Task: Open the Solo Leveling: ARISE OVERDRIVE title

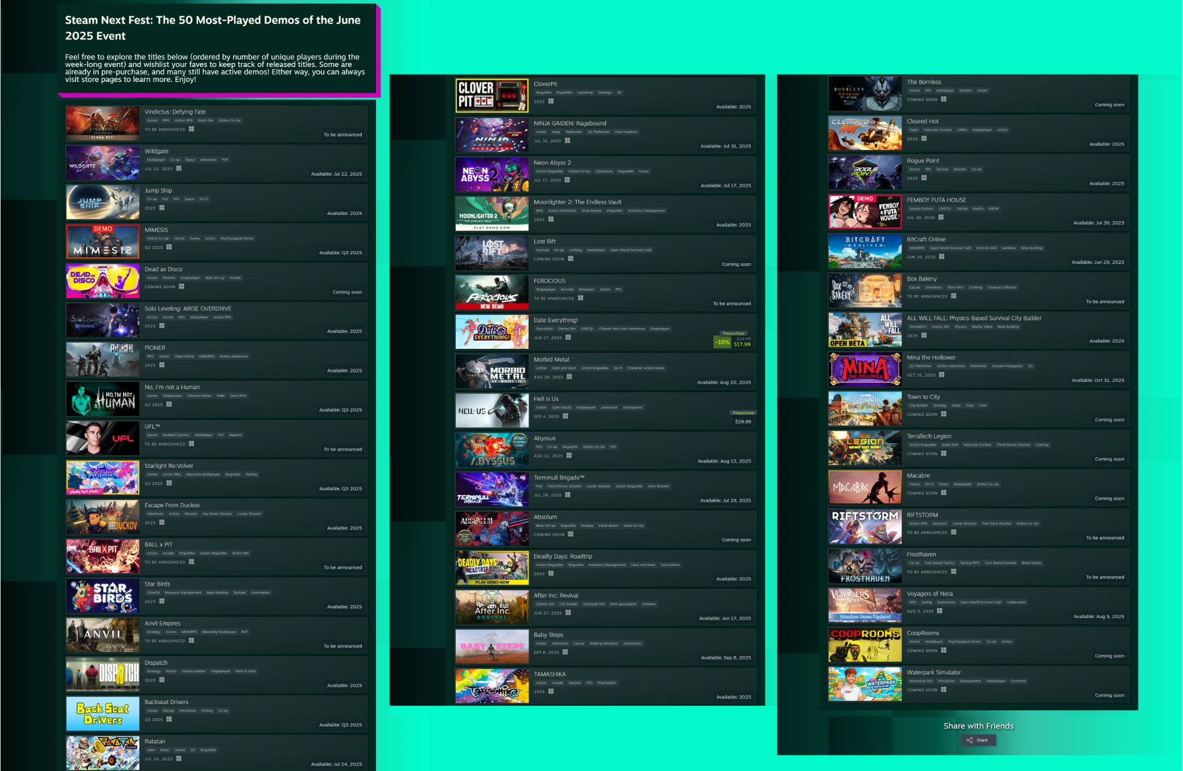Action: click(x=188, y=308)
